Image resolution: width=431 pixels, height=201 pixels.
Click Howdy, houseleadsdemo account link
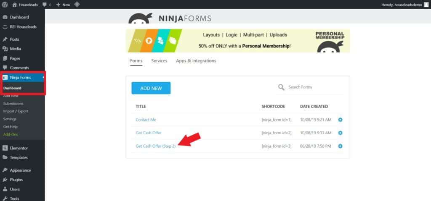tap(402, 5)
